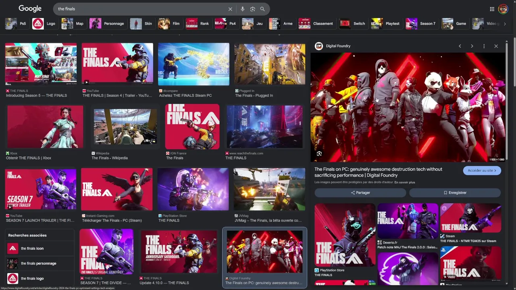Open the Google homepage logo
The height and width of the screenshot is (290, 516).
(x=30, y=8)
